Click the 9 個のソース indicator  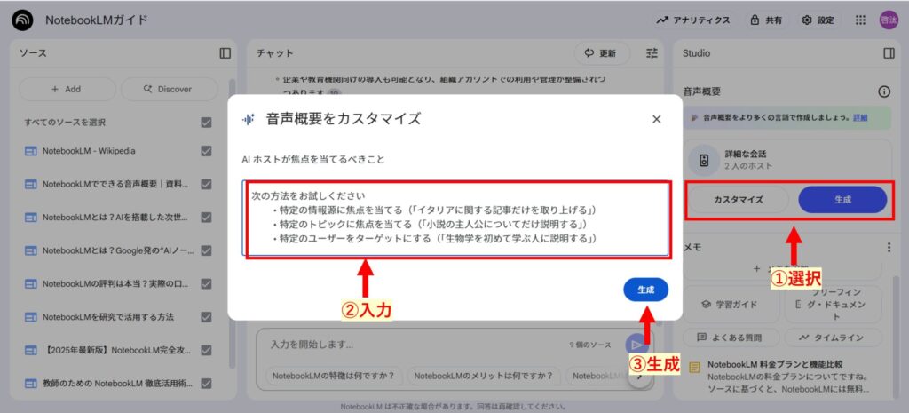click(x=589, y=345)
